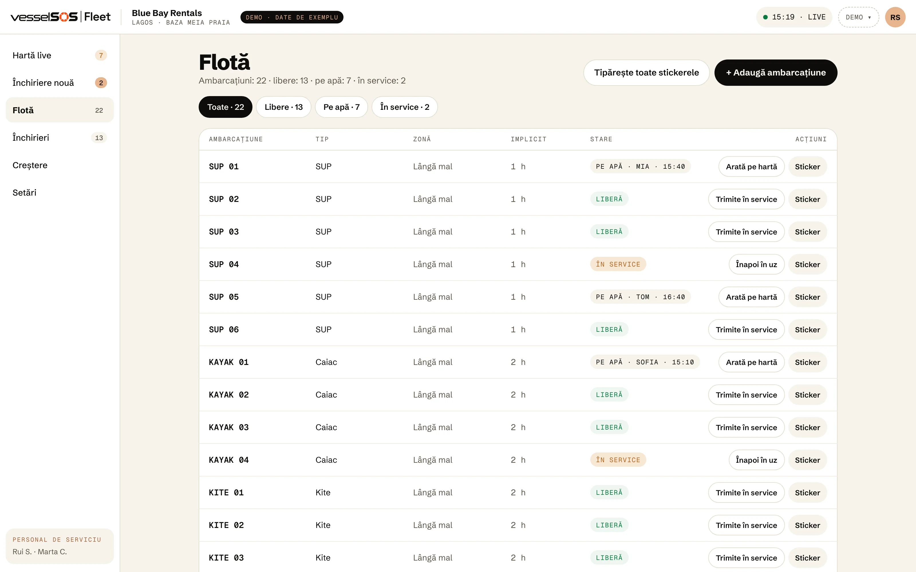
Task: Click the KAYAK 02 name cell
Action: 229,395
